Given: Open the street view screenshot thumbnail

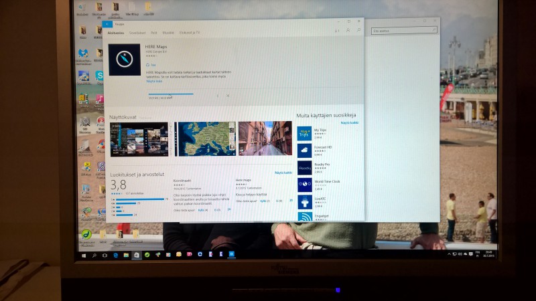Looking at the screenshot, I should click(265, 138).
